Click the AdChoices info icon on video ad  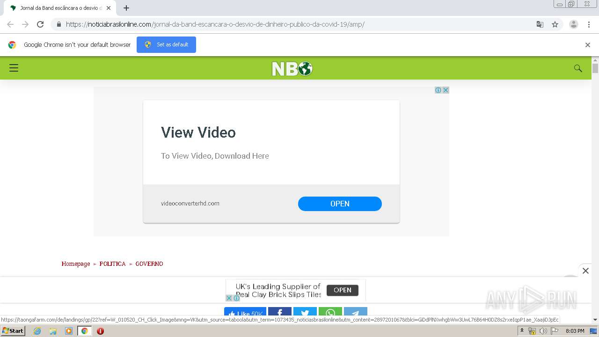pos(438,90)
